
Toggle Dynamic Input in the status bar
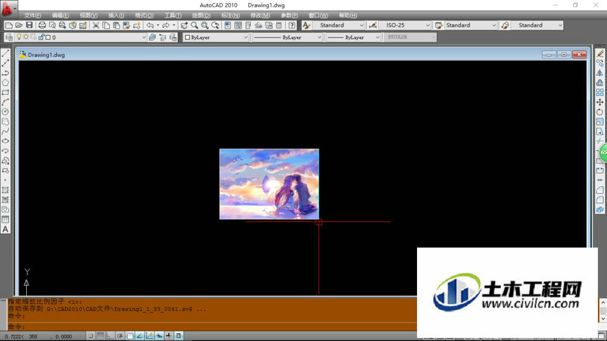click(159, 336)
